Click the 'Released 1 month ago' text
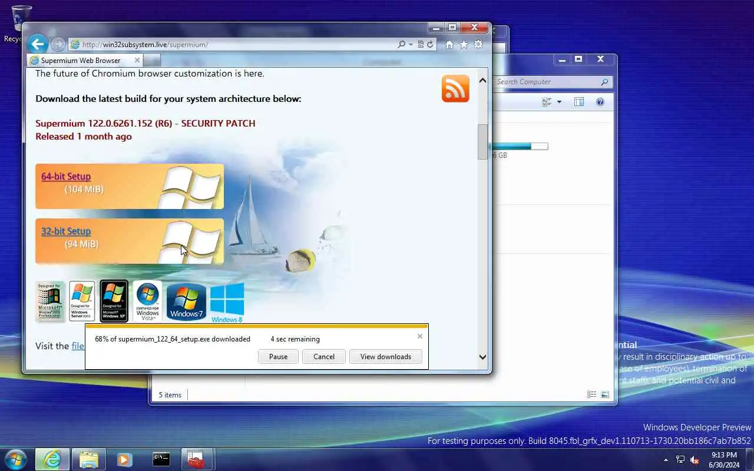 click(x=84, y=136)
